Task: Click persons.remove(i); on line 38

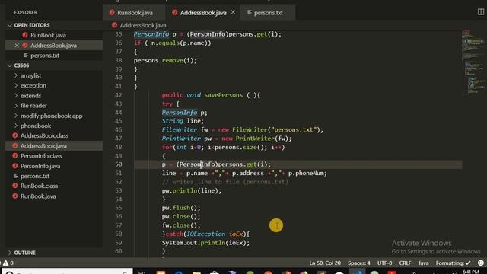Action: click(165, 61)
